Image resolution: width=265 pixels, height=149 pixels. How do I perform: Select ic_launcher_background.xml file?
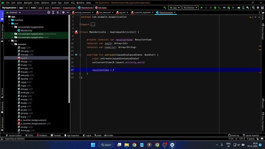click(32, 120)
